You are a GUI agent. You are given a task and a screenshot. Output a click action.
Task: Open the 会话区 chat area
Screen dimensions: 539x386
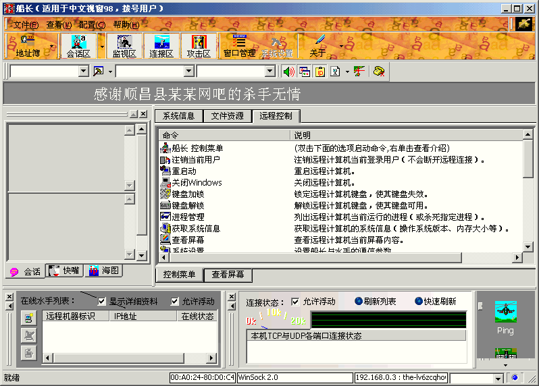[x=78, y=45]
